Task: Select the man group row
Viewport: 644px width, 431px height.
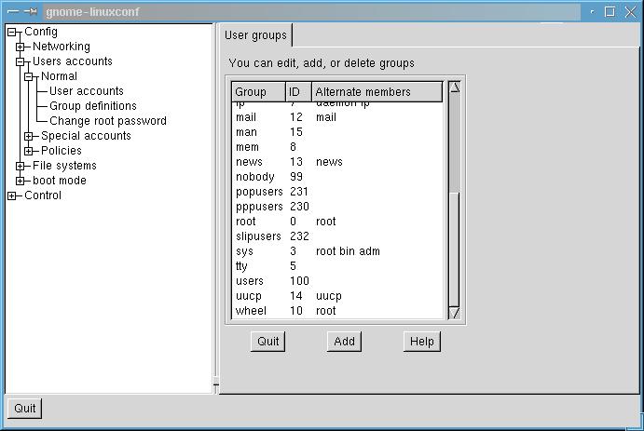Action: (x=337, y=132)
